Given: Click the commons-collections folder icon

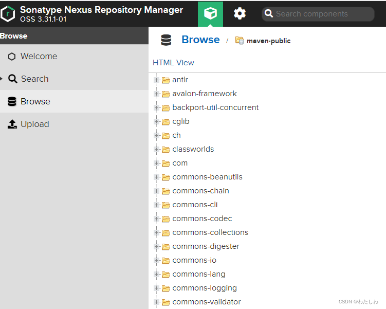Looking at the screenshot, I should click(x=166, y=233).
